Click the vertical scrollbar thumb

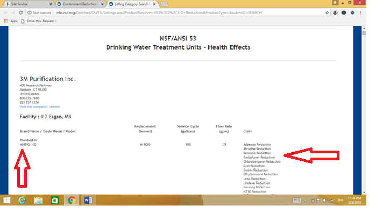[364, 33]
